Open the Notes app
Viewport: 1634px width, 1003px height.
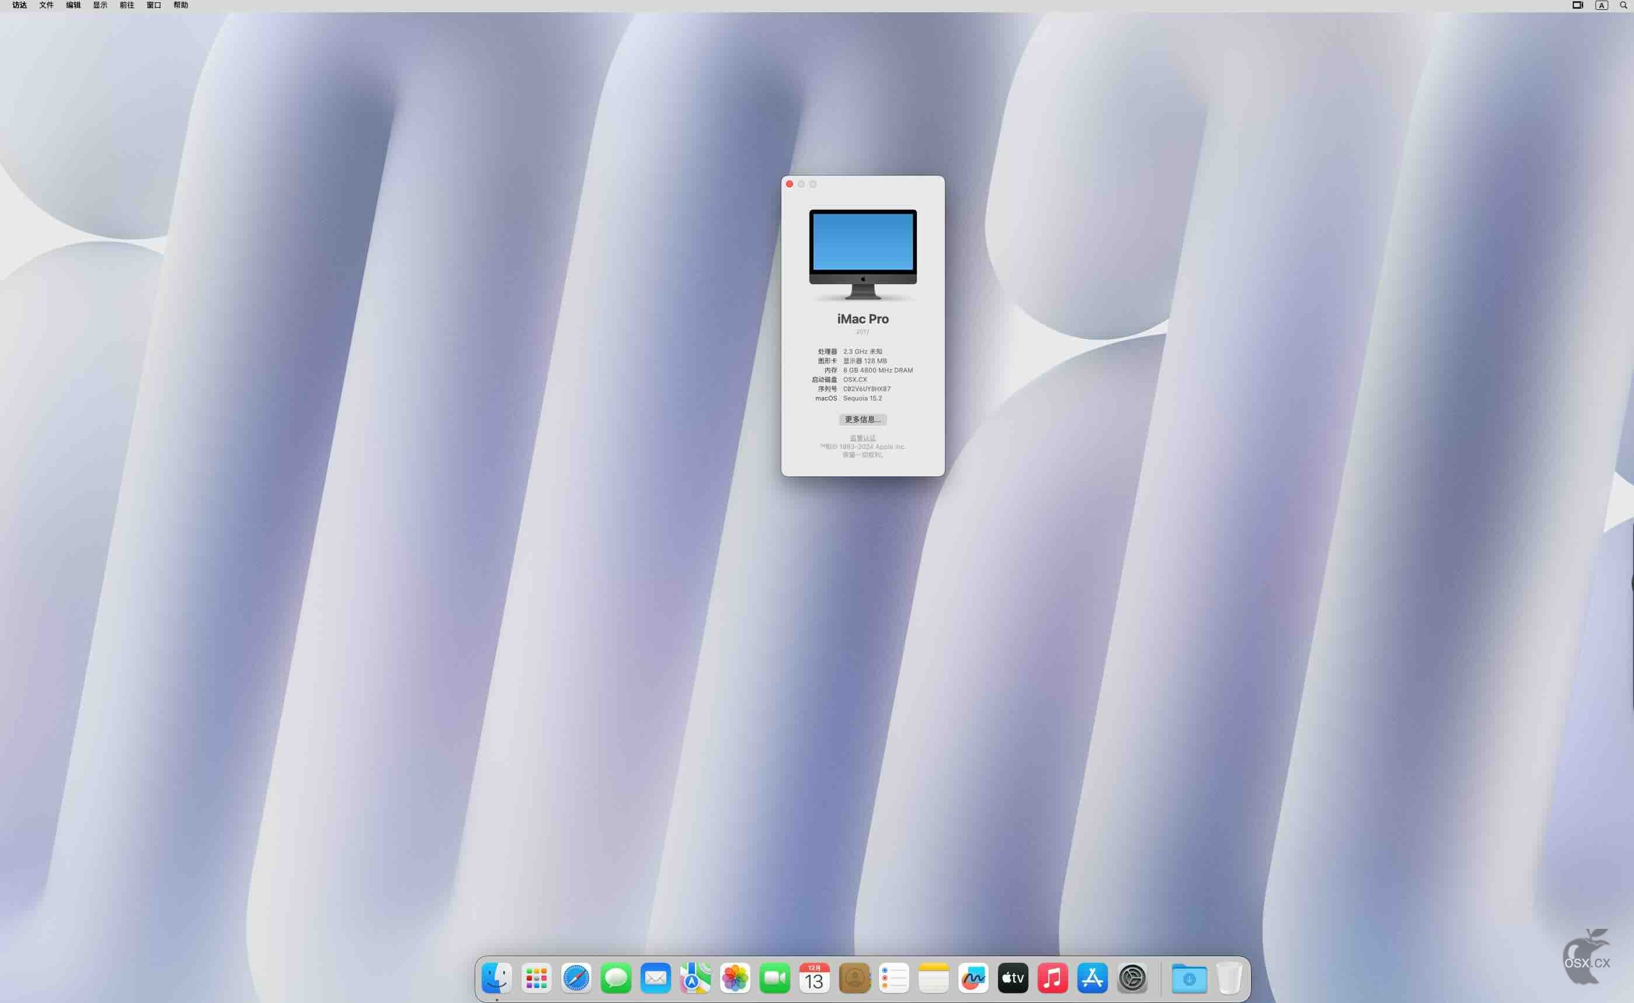(933, 978)
